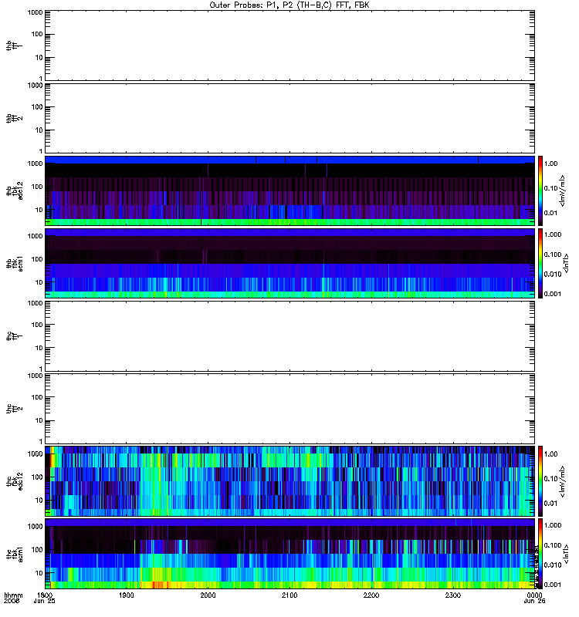This screenshot has width=579, height=617.
Task: Click the 1 frequency tick of thb fff 2
Action: [x=41, y=150]
